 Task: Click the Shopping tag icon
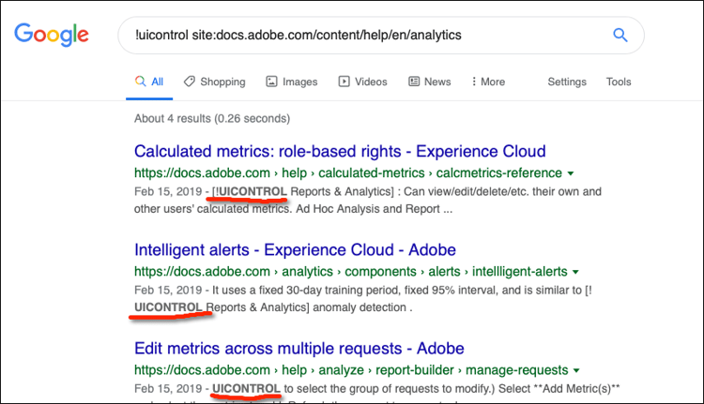189,82
